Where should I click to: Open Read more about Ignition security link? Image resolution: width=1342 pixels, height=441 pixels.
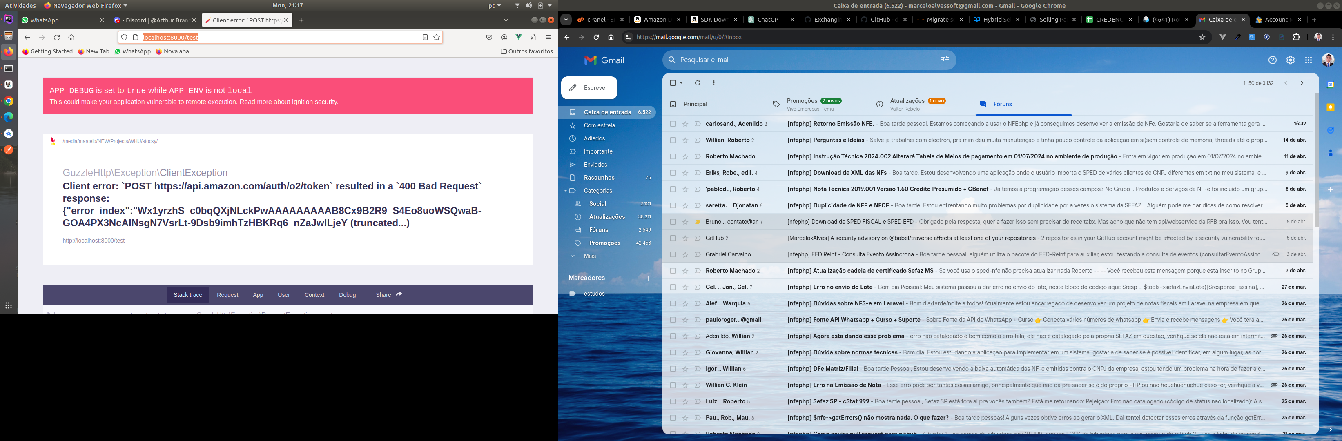click(x=289, y=102)
